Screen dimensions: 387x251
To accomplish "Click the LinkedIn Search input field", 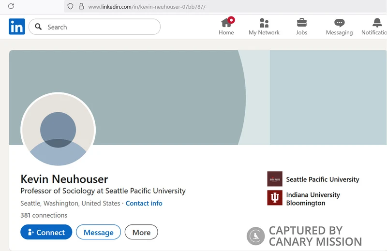I will [x=94, y=27].
